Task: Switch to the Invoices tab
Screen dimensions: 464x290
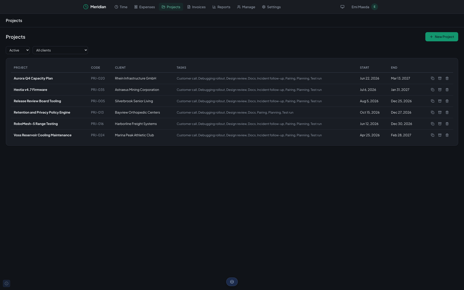Action: [x=196, y=7]
